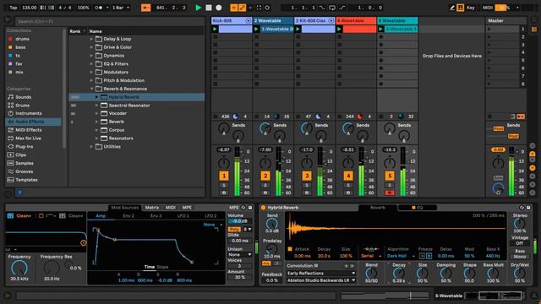Select the 4 Wavetable track header
Screen dimensions: 541x304
click(x=356, y=20)
